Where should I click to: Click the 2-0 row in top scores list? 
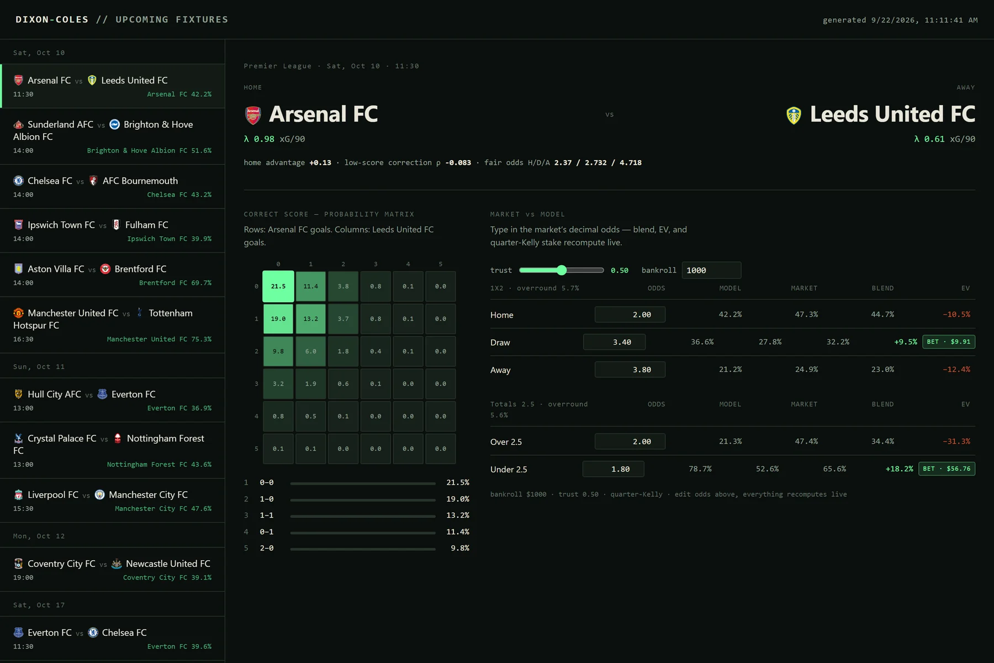357,548
